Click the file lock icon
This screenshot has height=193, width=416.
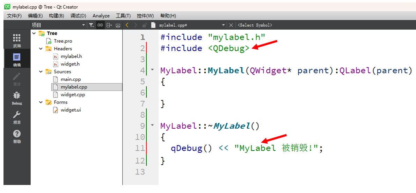(x=145, y=25)
